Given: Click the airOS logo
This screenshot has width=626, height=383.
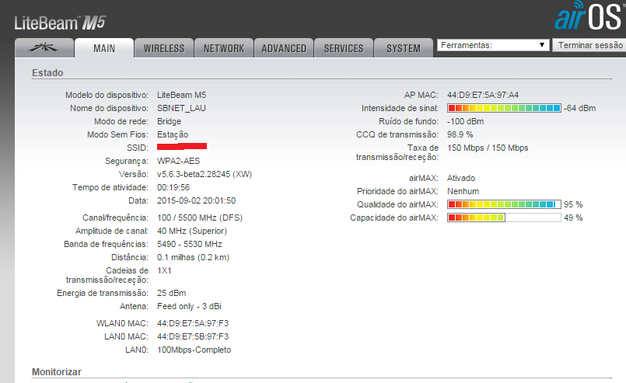Looking at the screenshot, I should coord(589,16).
